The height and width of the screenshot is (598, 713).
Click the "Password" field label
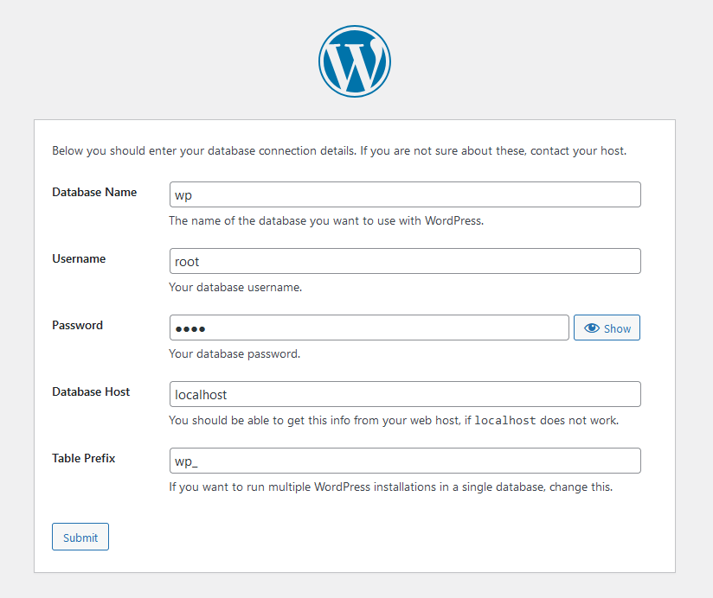coord(77,325)
